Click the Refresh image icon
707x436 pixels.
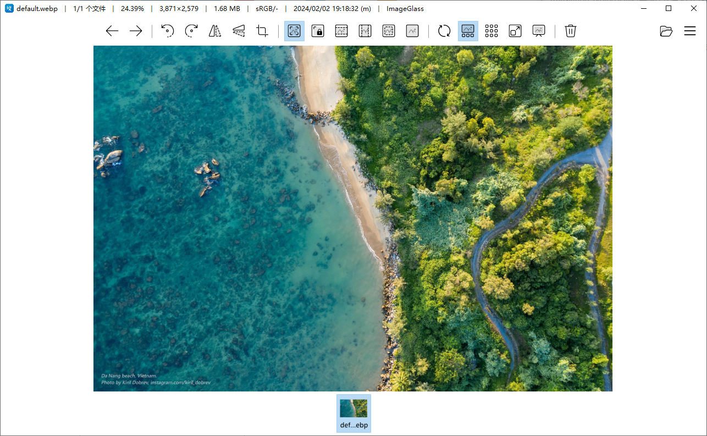(444, 31)
